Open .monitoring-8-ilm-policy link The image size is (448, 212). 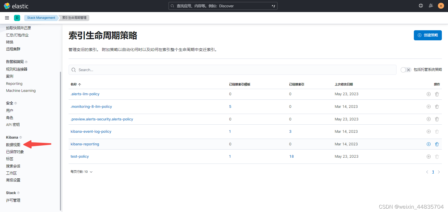(91, 107)
